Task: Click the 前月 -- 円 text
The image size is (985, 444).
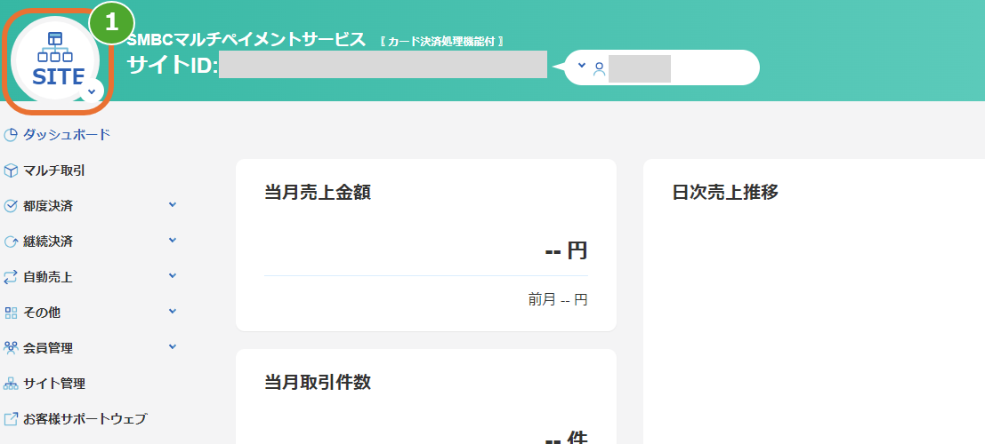Action: click(x=558, y=300)
